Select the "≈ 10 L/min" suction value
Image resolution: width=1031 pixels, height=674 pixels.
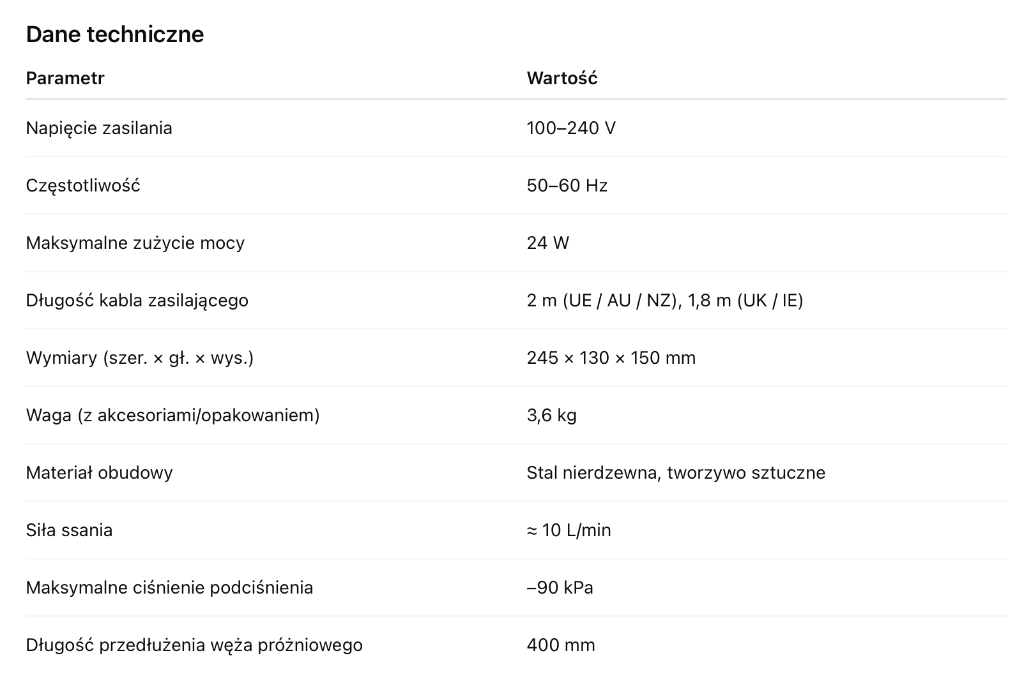tap(569, 530)
